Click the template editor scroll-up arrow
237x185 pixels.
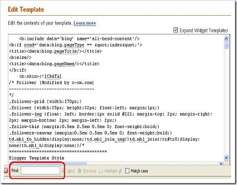(x=226, y=39)
